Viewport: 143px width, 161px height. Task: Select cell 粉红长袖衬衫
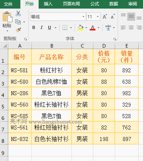[51, 104]
